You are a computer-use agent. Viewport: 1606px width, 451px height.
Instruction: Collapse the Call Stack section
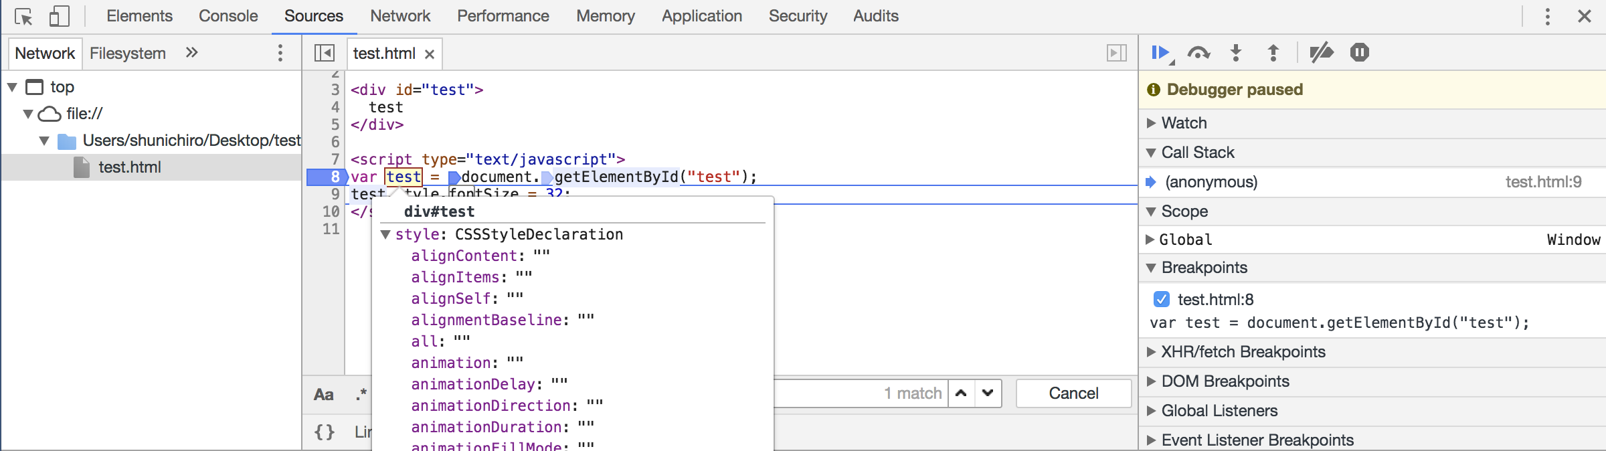click(1151, 153)
